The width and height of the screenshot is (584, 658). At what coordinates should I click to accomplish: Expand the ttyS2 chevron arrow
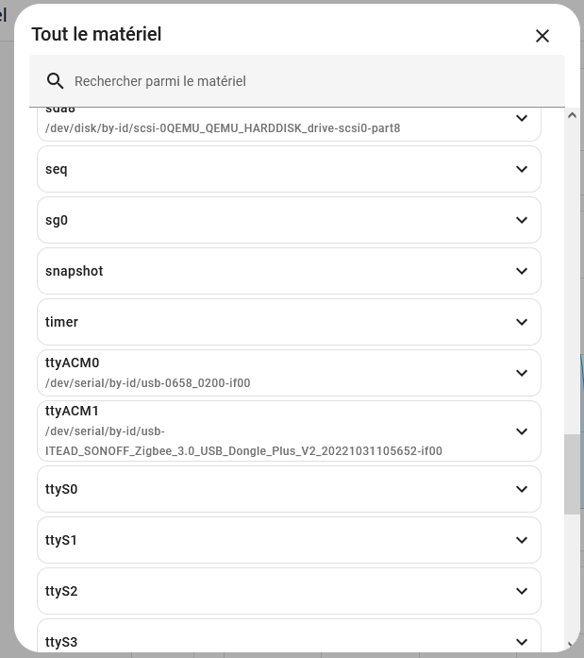522,591
